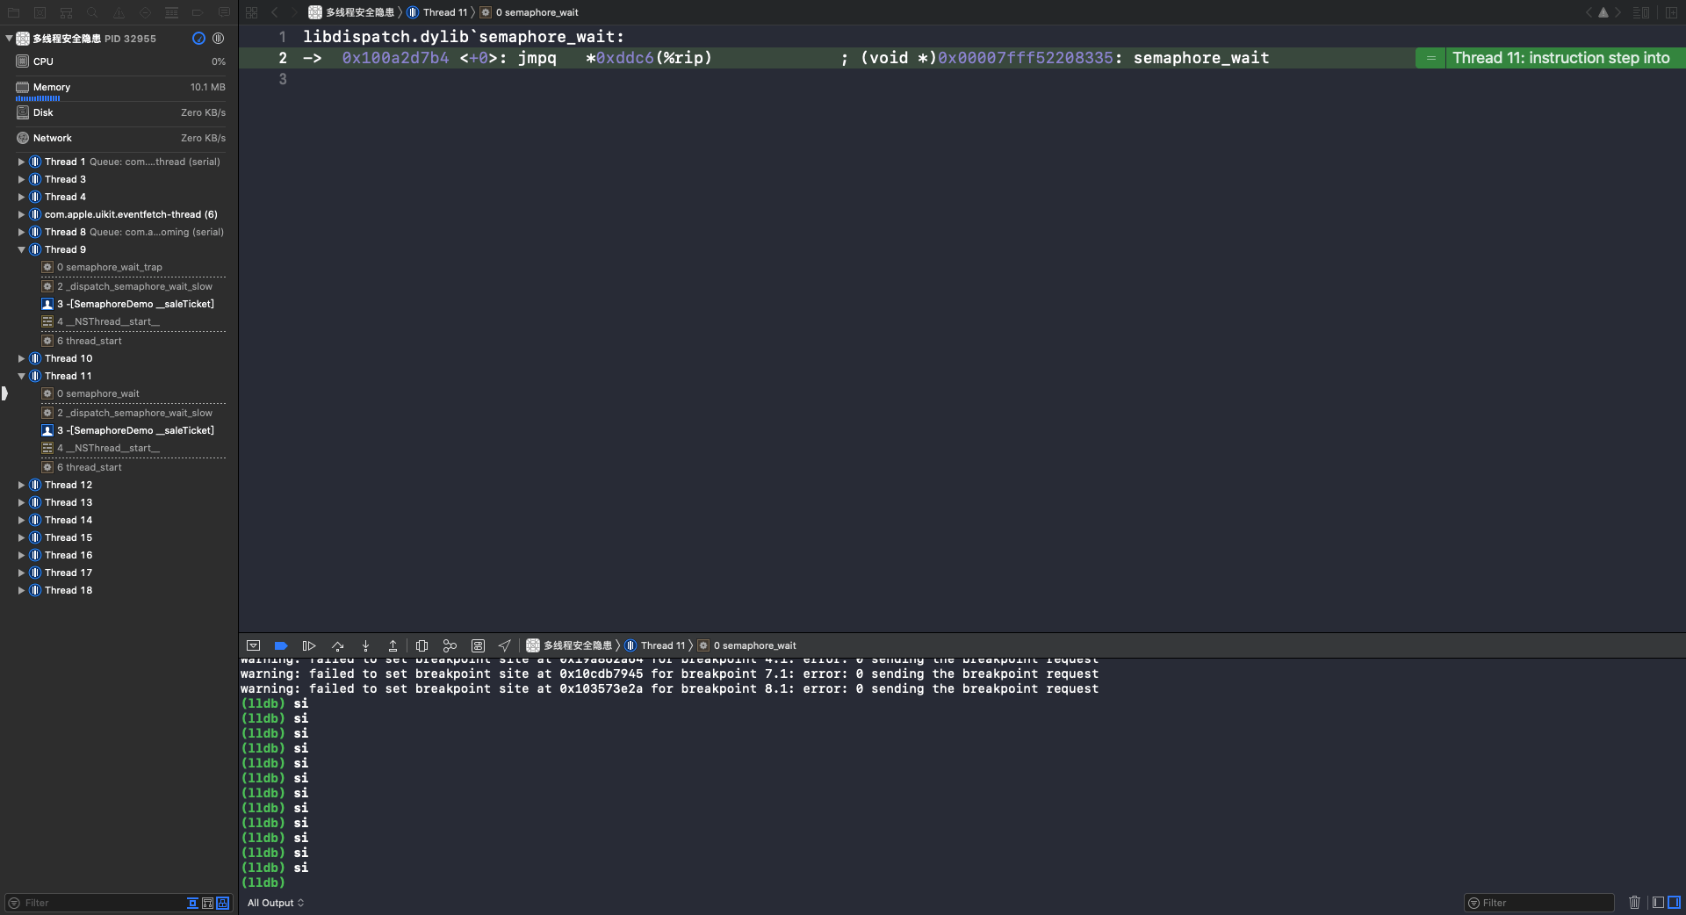Screen dimensions: 1686x915
Task: Click the green Thread 11 instruction step into banner
Action: (1550, 58)
